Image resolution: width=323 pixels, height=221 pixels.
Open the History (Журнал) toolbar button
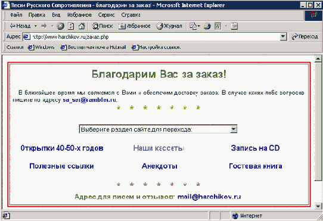click(169, 26)
